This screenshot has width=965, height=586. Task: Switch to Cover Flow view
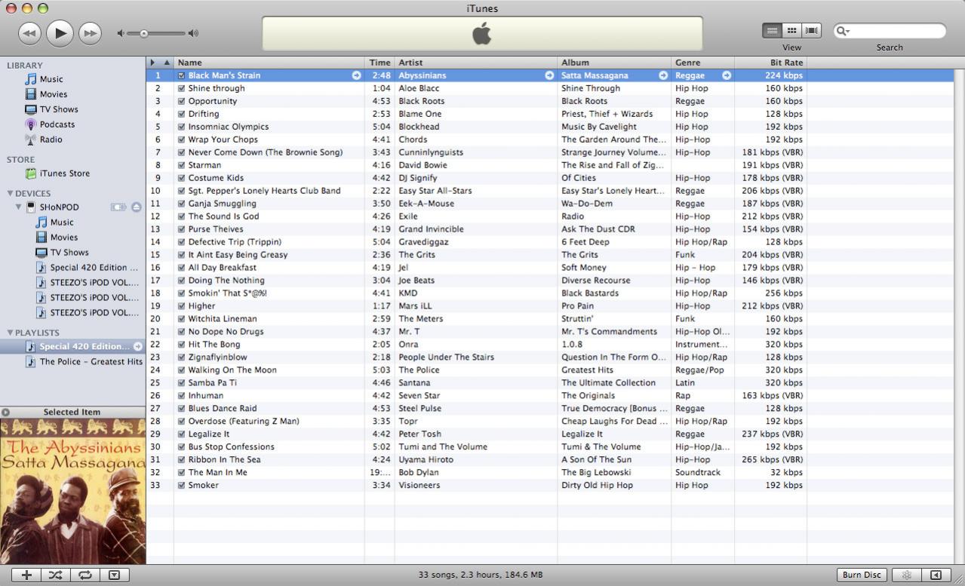coord(812,31)
